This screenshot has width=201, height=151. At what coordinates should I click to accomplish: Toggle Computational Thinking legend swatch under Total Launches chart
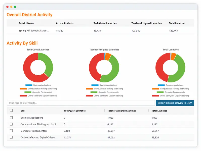click(156, 89)
